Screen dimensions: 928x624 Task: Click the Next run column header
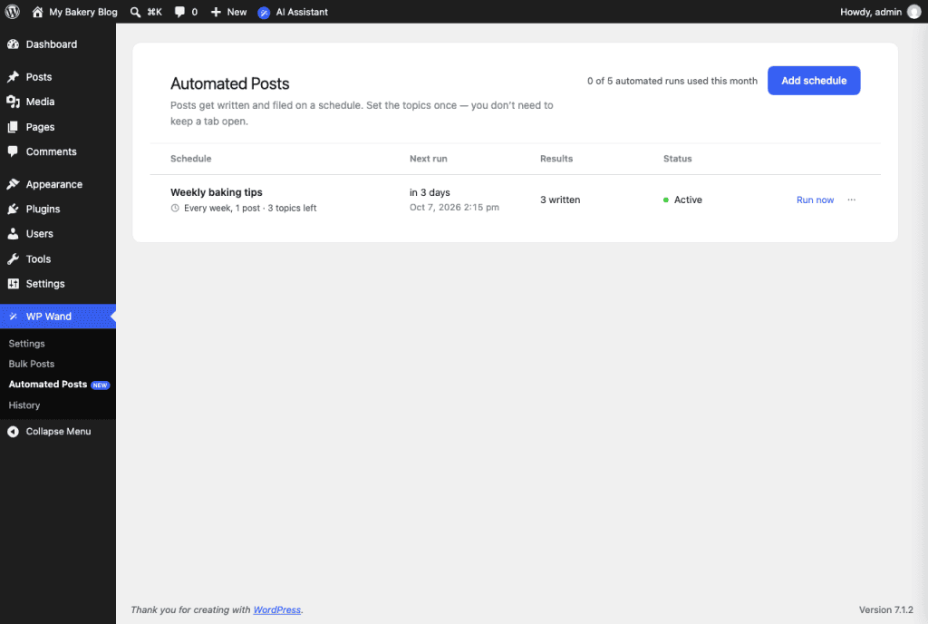point(429,159)
